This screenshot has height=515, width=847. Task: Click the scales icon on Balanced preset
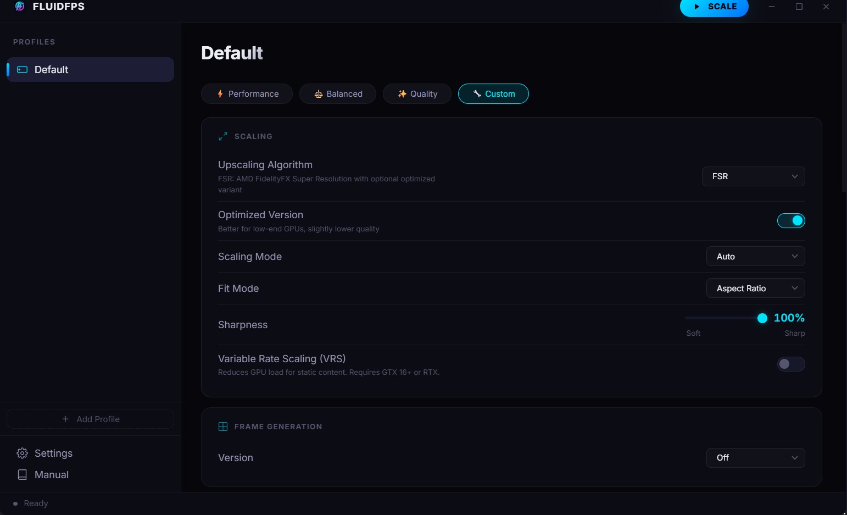pos(317,93)
